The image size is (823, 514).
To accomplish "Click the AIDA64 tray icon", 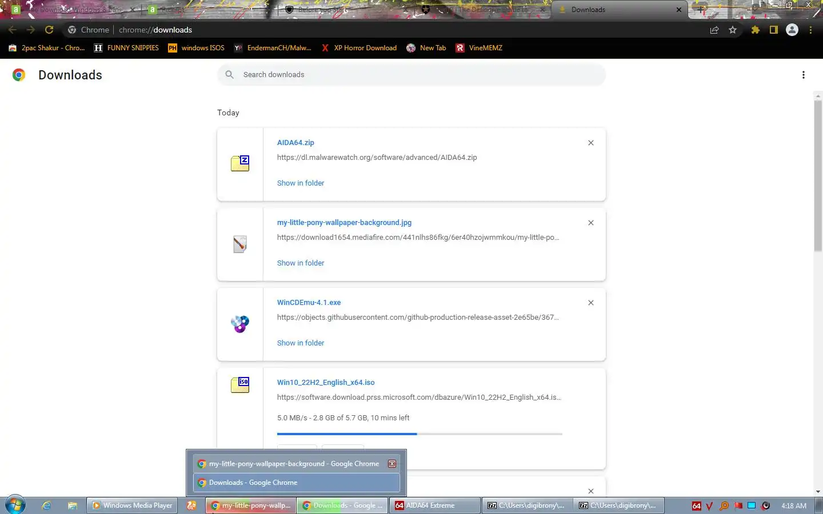I will [696, 506].
